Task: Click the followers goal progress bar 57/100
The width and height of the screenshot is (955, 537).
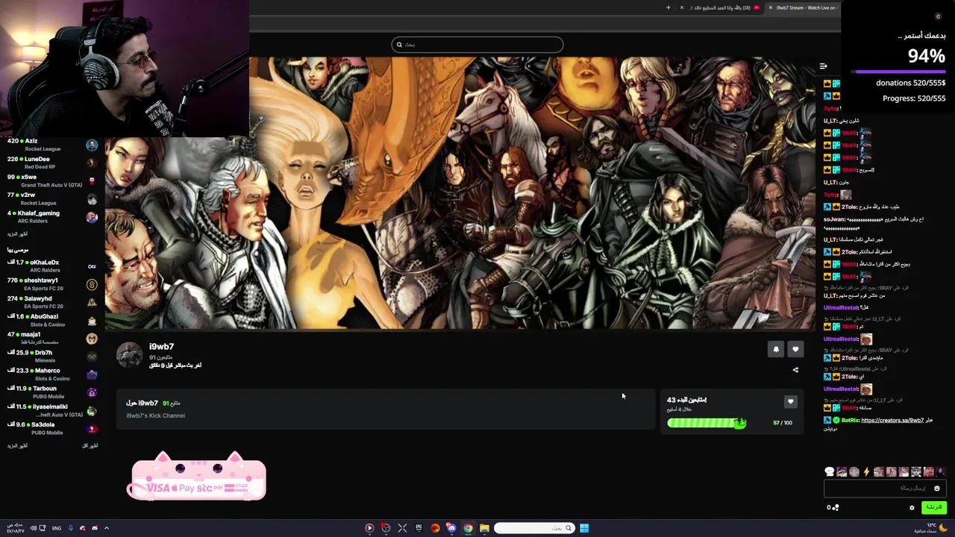Action: pyautogui.click(x=706, y=423)
